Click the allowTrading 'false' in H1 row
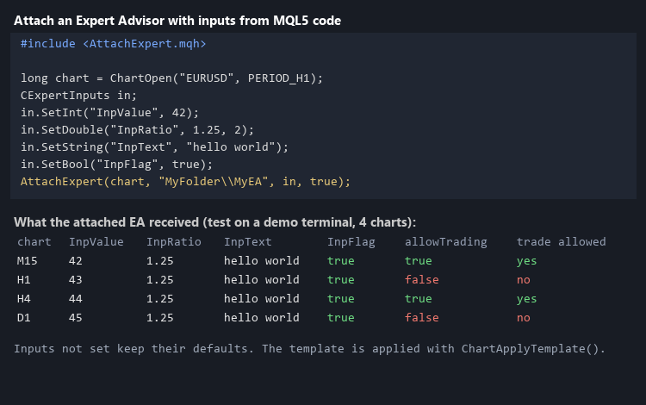 [421, 280]
